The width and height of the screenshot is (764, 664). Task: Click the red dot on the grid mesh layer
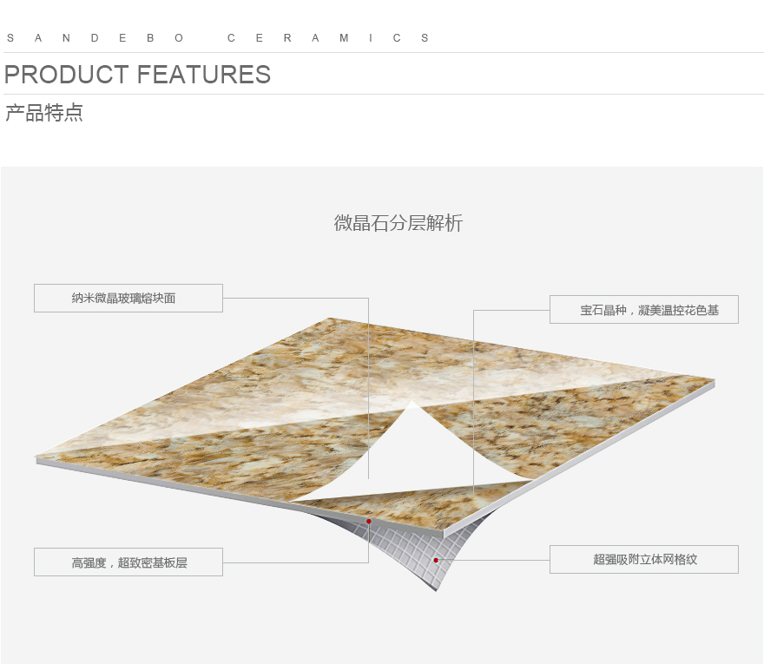[436, 560]
